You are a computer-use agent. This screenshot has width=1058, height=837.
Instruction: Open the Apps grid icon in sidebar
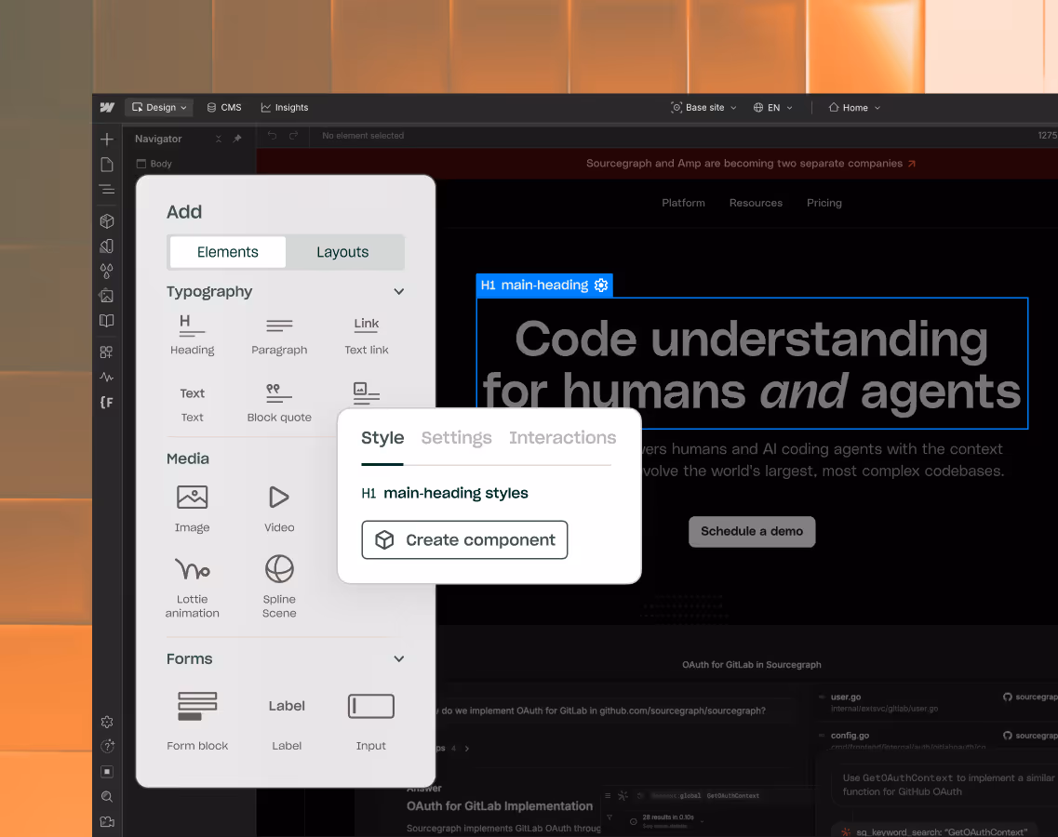tap(107, 352)
